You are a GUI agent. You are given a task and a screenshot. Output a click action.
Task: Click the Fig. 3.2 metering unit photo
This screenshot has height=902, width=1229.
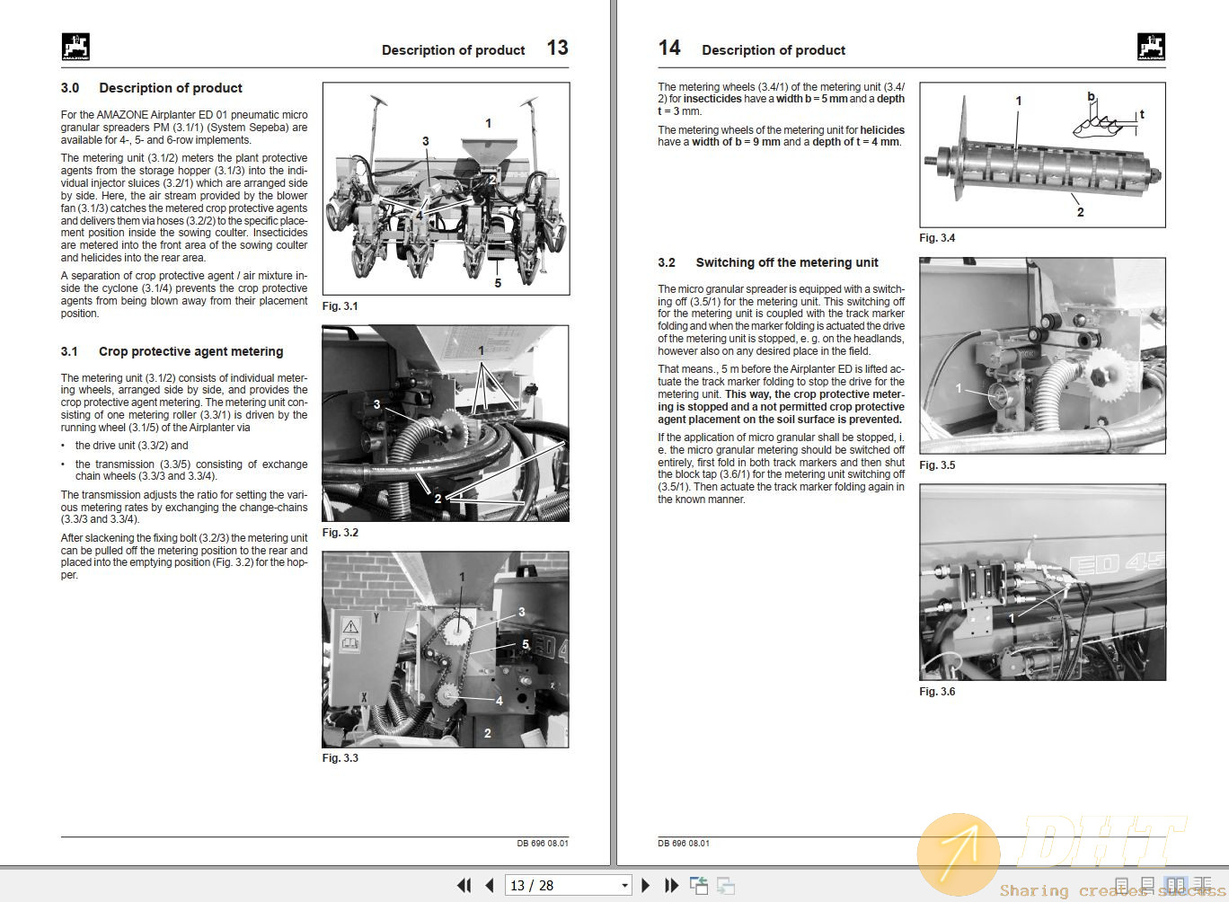point(446,423)
